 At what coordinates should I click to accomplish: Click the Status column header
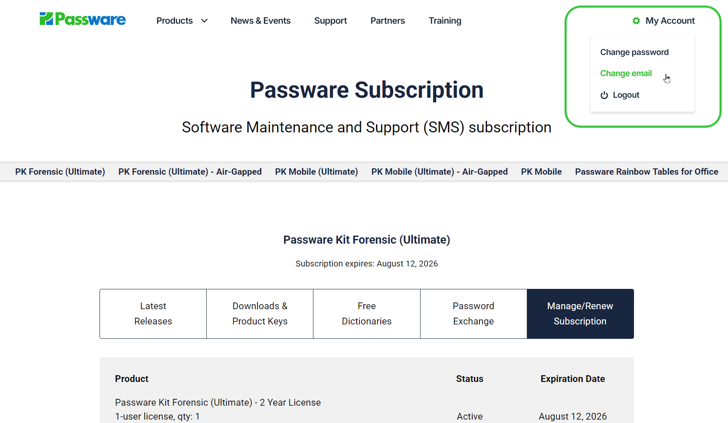(470, 379)
